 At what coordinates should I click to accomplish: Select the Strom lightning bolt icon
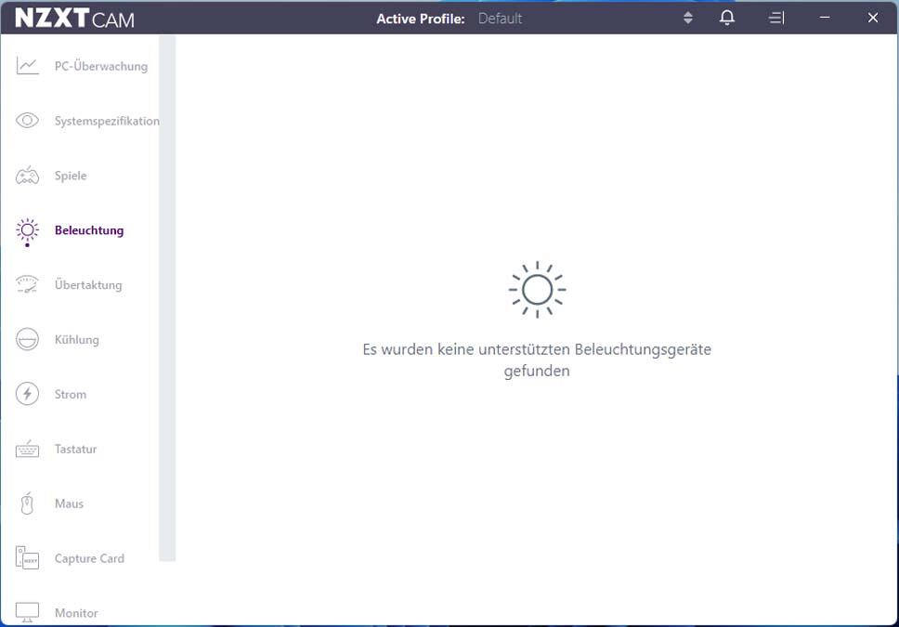(x=27, y=394)
